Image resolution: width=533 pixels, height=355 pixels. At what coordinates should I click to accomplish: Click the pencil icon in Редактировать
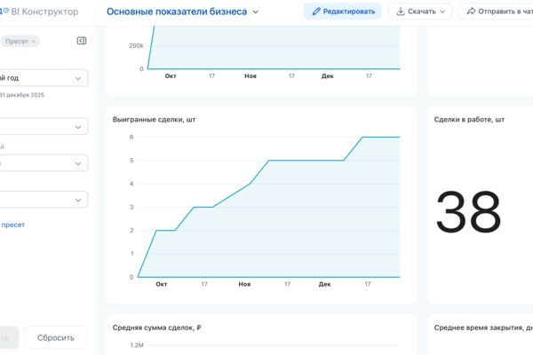(x=316, y=12)
